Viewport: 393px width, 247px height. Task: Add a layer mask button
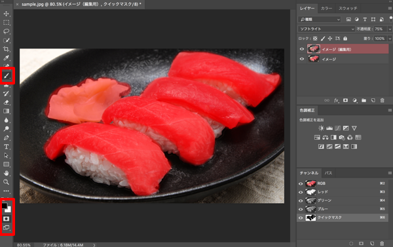coord(345,100)
